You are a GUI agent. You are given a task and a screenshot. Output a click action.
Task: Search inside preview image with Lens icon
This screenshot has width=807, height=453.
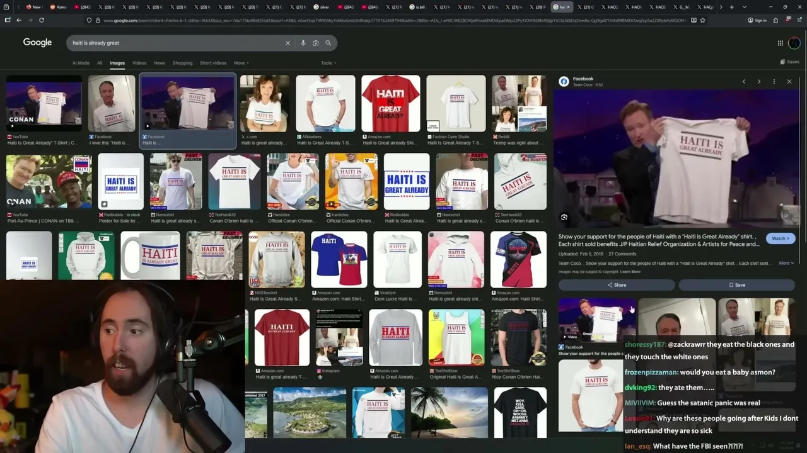[x=564, y=217]
